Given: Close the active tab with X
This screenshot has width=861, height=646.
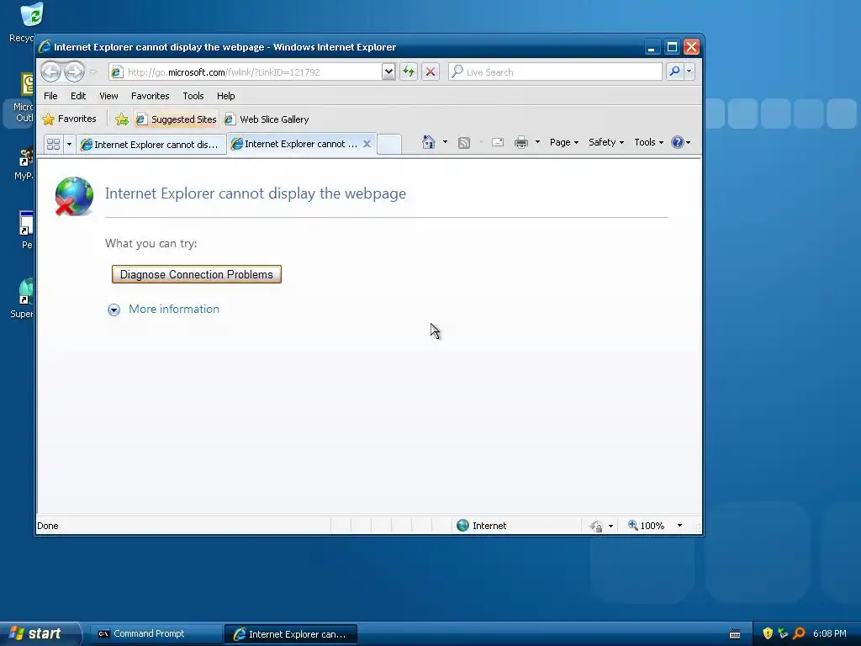Looking at the screenshot, I should point(367,143).
